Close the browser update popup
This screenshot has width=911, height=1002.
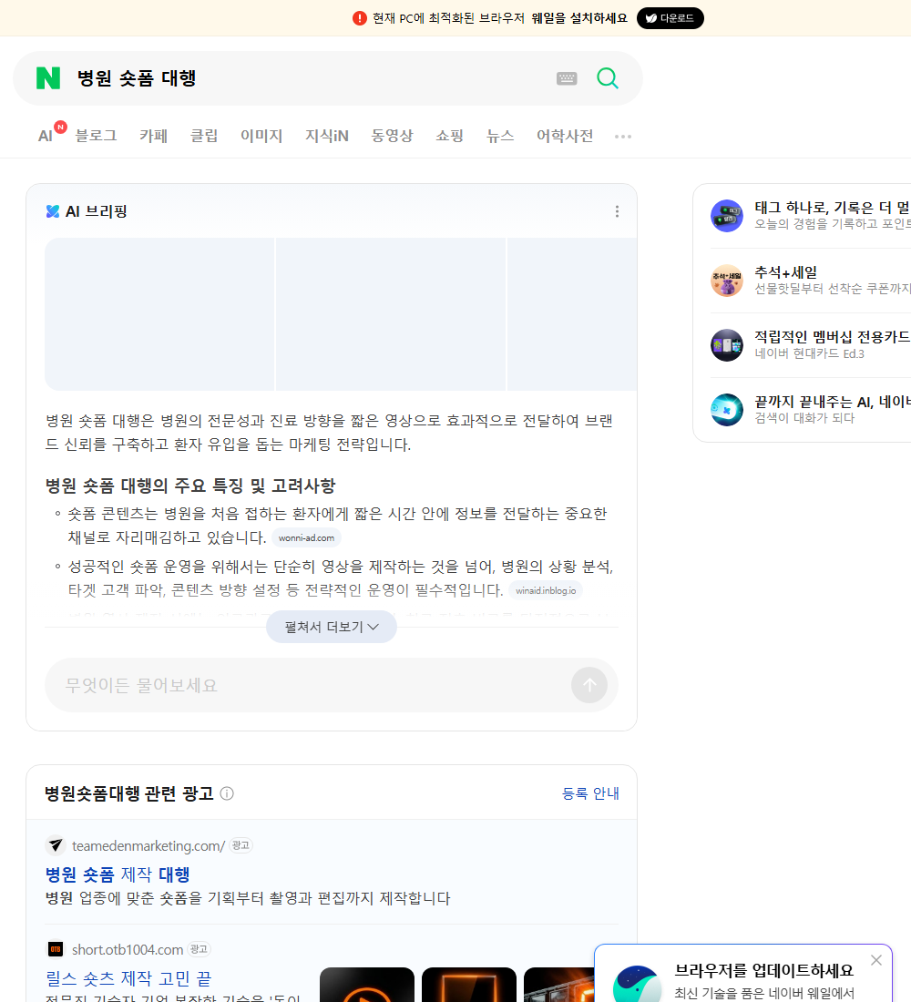tap(876, 960)
